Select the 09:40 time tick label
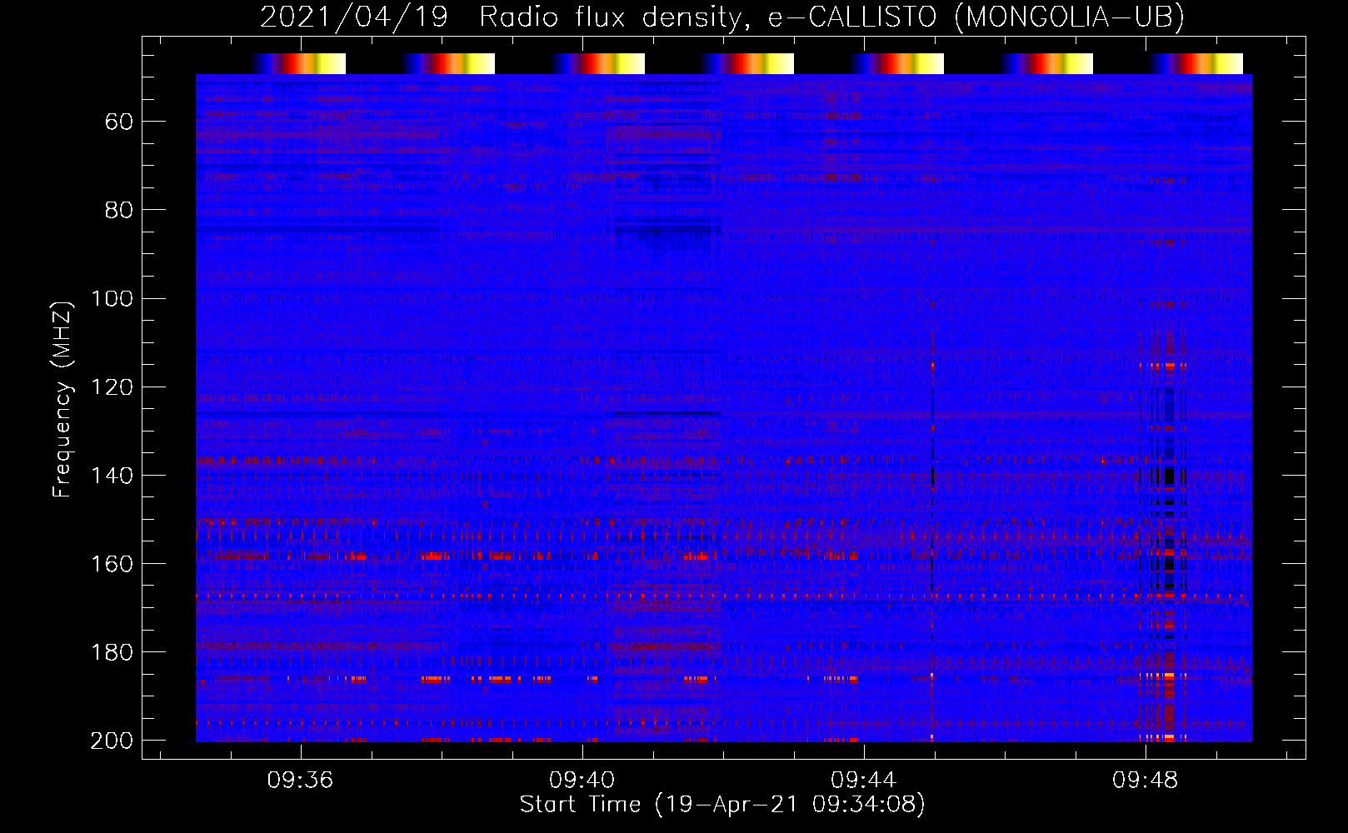 [x=582, y=781]
